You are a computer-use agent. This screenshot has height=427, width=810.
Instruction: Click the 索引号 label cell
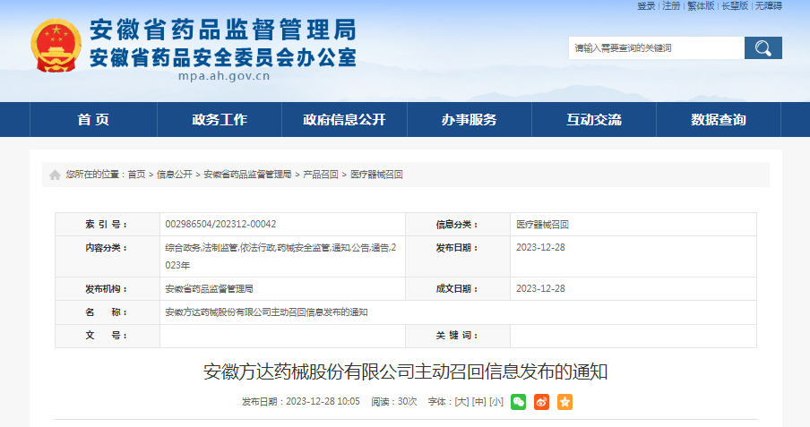pos(108,225)
